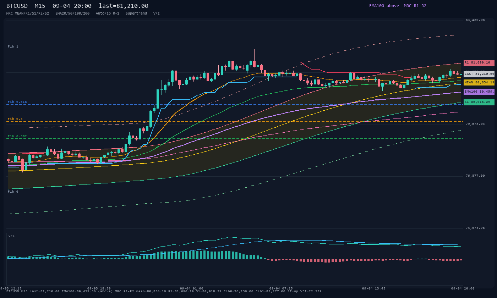Screen dimensions: 497x298
Task: Click the last=81,210.00 header value
Action: click(x=124, y=6)
